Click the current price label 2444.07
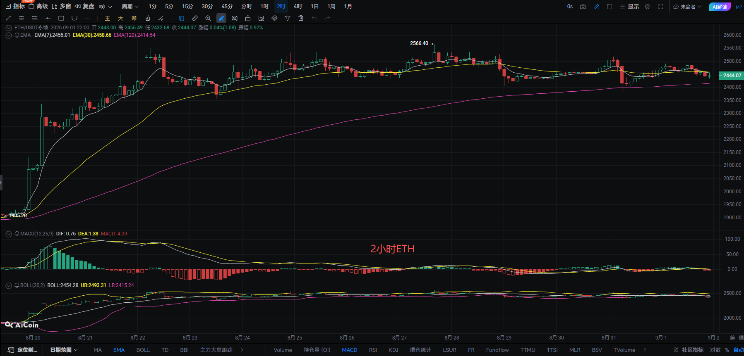 (x=731, y=76)
